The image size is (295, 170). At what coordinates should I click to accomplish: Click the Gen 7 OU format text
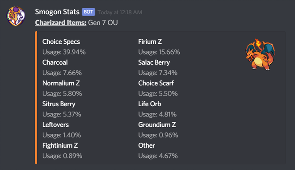tap(103, 23)
